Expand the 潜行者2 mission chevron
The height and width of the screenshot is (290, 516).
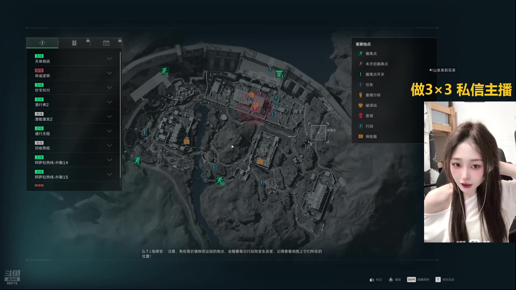109,102
